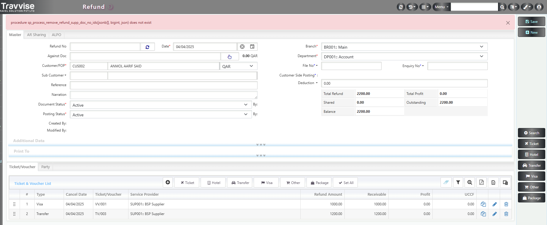Click the Package button in voucher list toolbar

pyautogui.click(x=319, y=183)
